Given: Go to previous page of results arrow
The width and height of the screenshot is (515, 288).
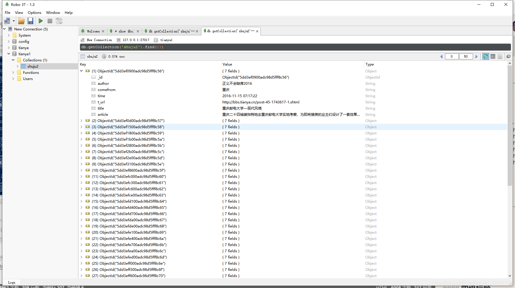Looking at the screenshot, I should point(441,56).
